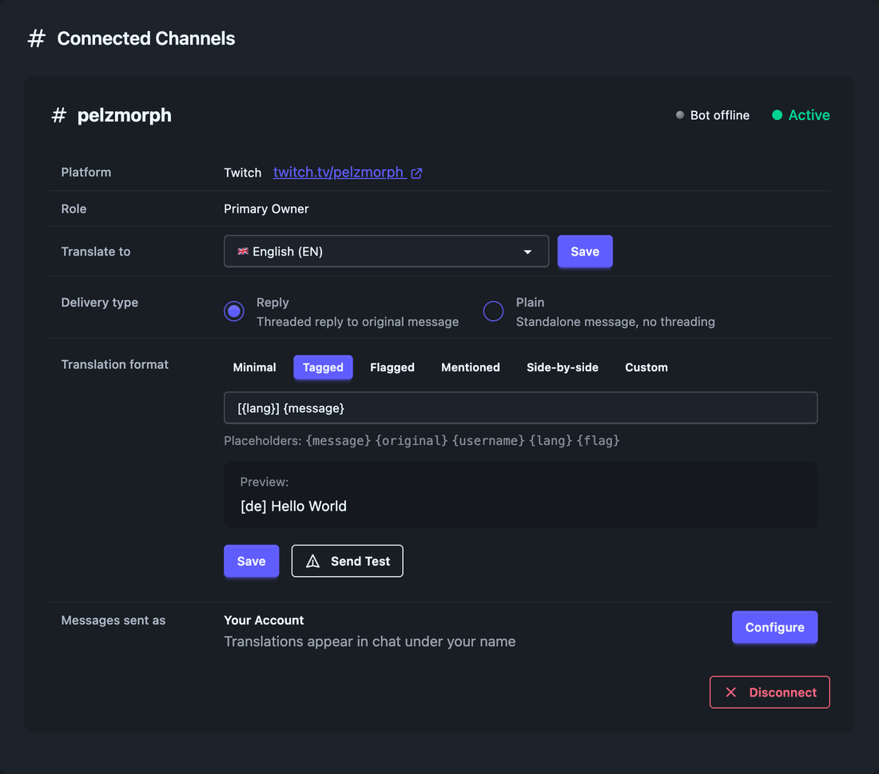Click the red X icon in Disconnect
Viewport: 879px width, 774px height.
click(731, 693)
